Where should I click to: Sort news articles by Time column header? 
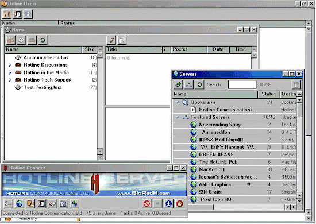click(x=240, y=49)
